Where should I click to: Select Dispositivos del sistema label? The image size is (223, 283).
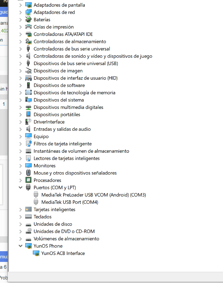[x=59, y=100]
